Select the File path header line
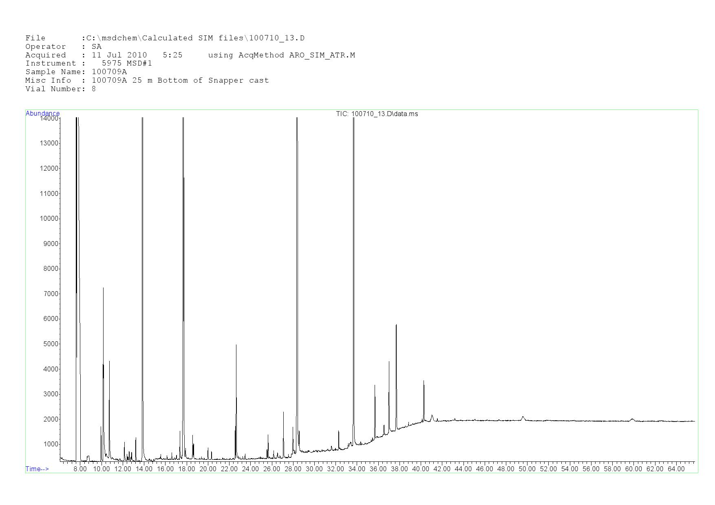The height and width of the screenshot is (505, 715). coord(165,38)
